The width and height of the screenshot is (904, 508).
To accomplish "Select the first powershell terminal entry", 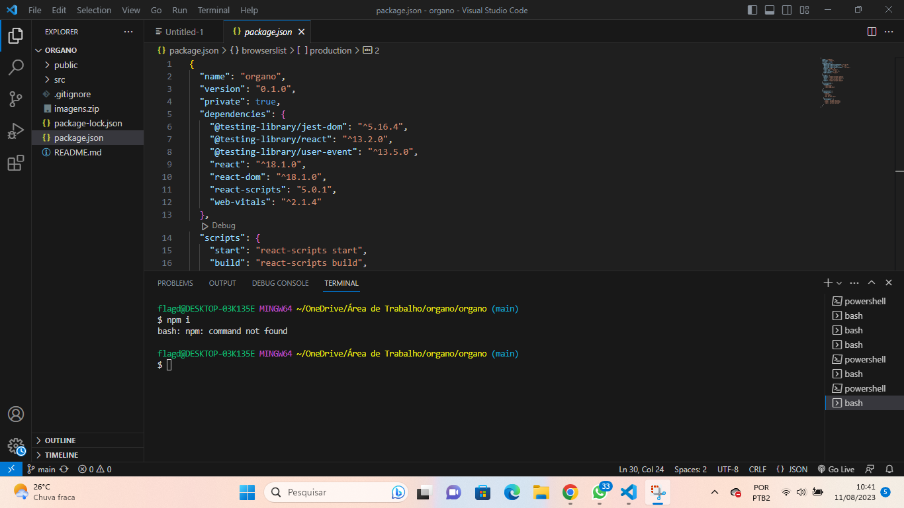I will click(864, 301).
